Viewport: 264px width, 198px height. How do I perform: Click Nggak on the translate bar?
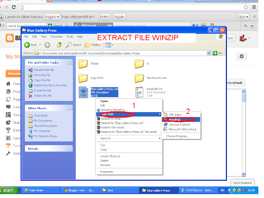[x=119, y=17]
